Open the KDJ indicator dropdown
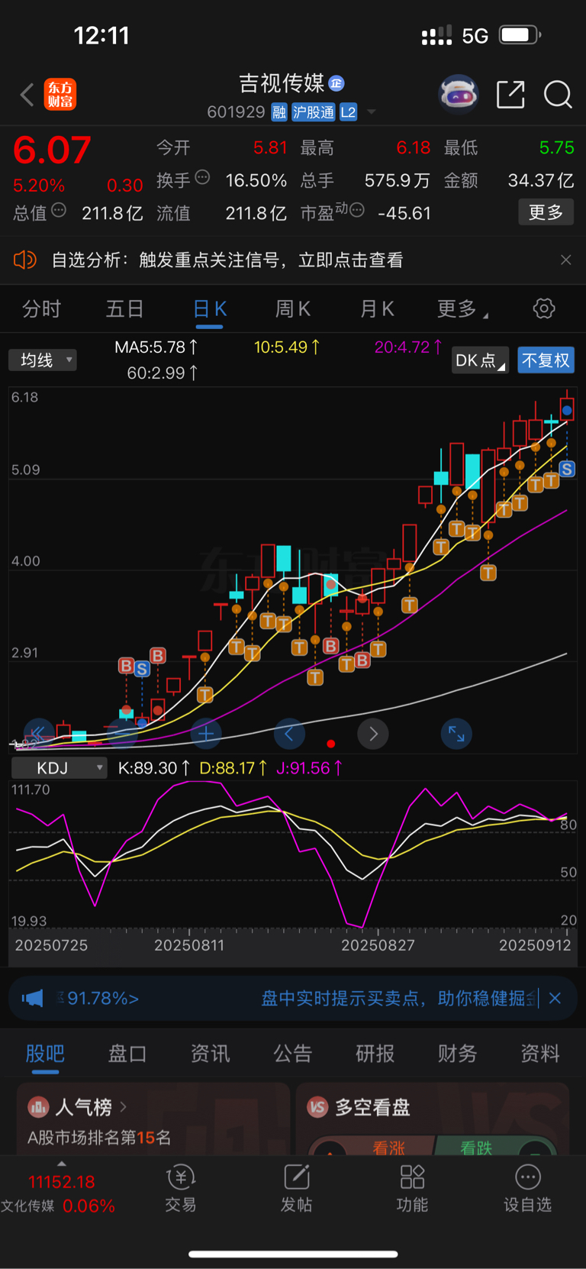 59,768
